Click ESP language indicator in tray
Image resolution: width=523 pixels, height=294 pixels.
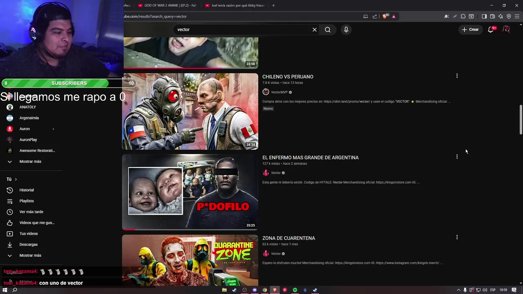(x=493, y=290)
